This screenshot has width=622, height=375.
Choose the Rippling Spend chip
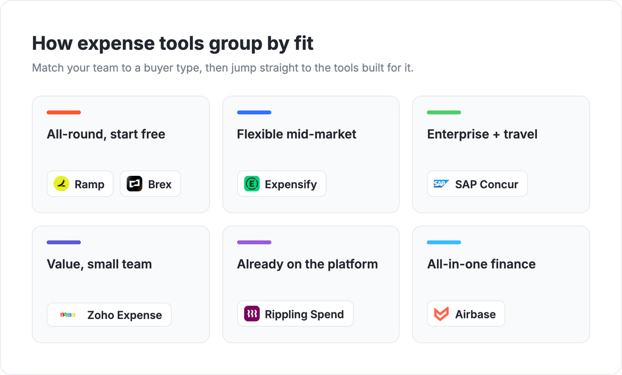coord(295,314)
